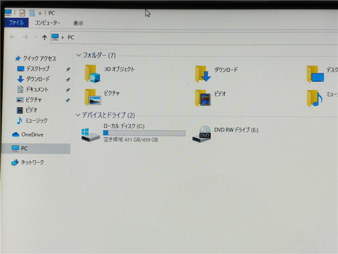Click the PC breadcrumb chevron

point(62,38)
